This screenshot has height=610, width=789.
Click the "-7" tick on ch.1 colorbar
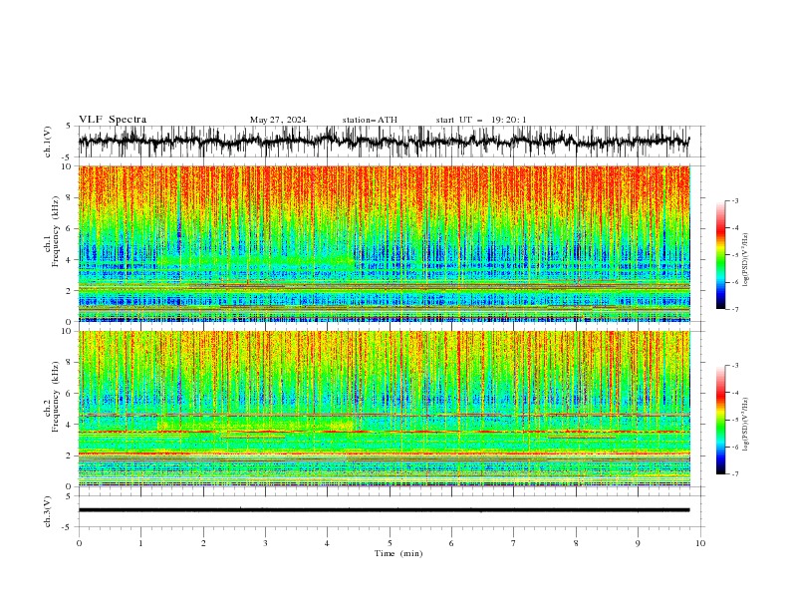click(735, 309)
